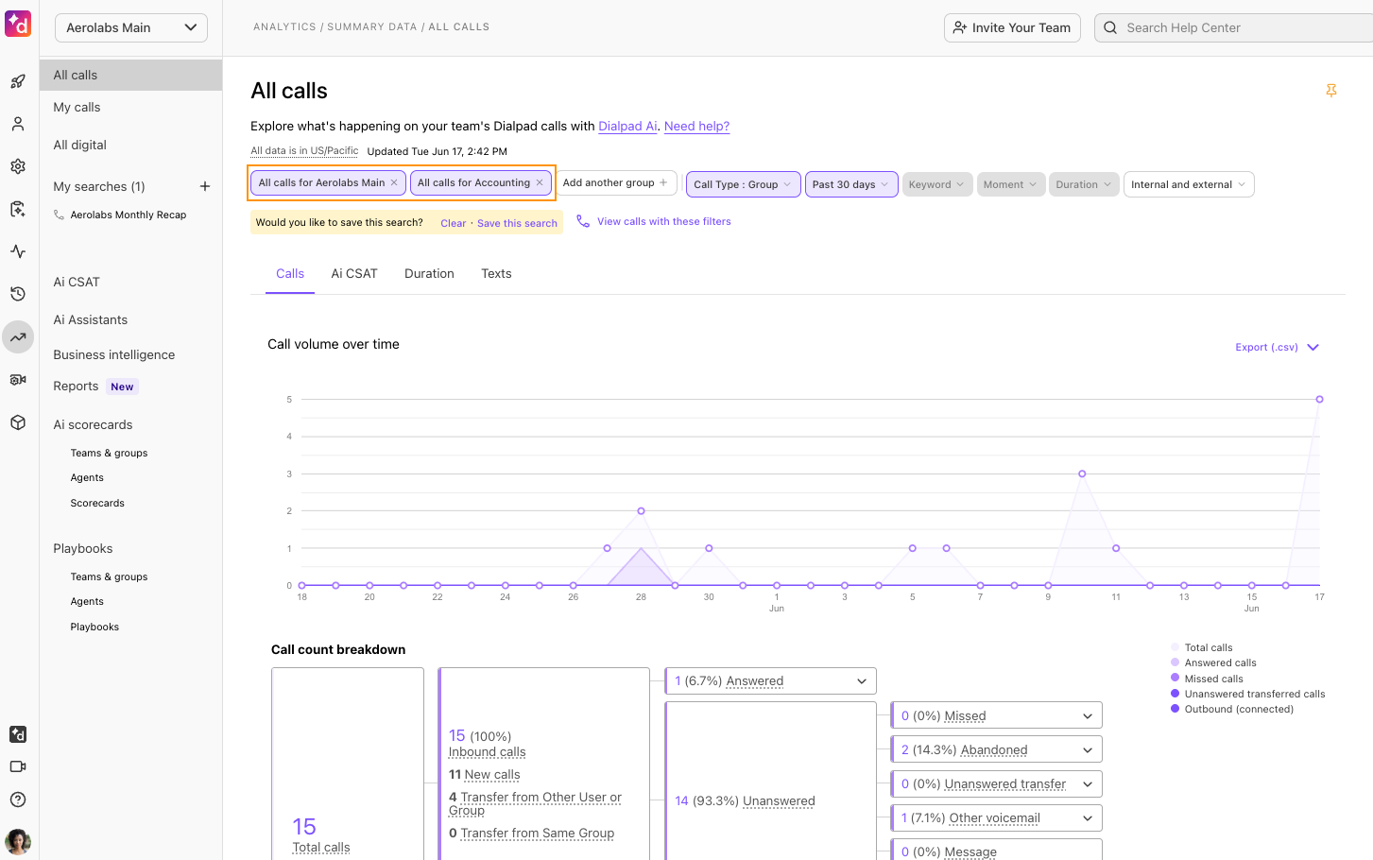Click phone icon beside Aerolabs Monthly Recap
Viewport: 1373px width, 860px height.
coord(60,215)
